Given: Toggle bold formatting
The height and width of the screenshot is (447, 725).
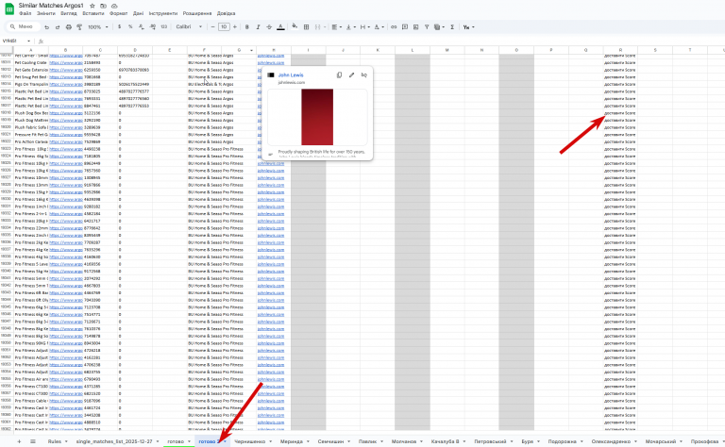Looking at the screenshot, I should pyautogui.click(x=247, y=26).
